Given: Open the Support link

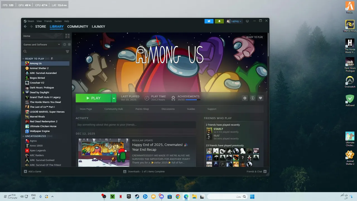Looking at the screenshot, I should 212,109.
